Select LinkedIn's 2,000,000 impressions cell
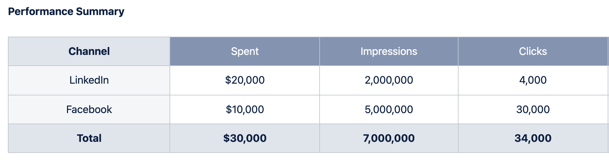 389,80
